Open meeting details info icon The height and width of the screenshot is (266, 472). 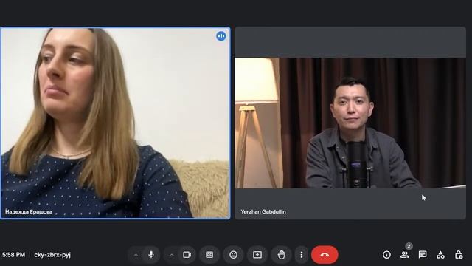point(386,255)
